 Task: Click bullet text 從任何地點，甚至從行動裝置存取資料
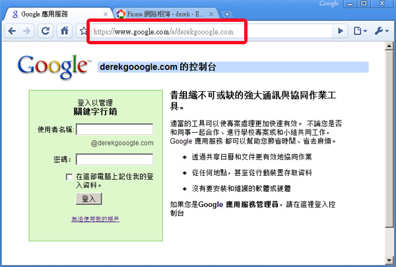(x=251, y=172)
